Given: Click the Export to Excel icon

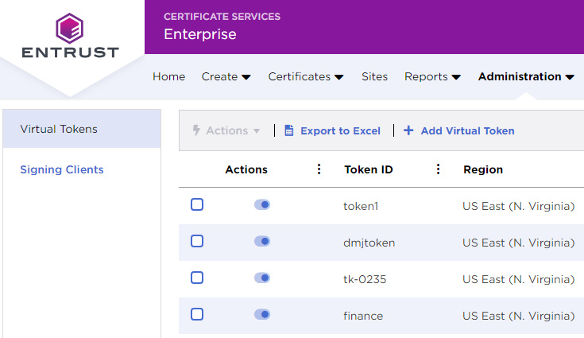Looking at the screenshot, I should coord(289,130).
